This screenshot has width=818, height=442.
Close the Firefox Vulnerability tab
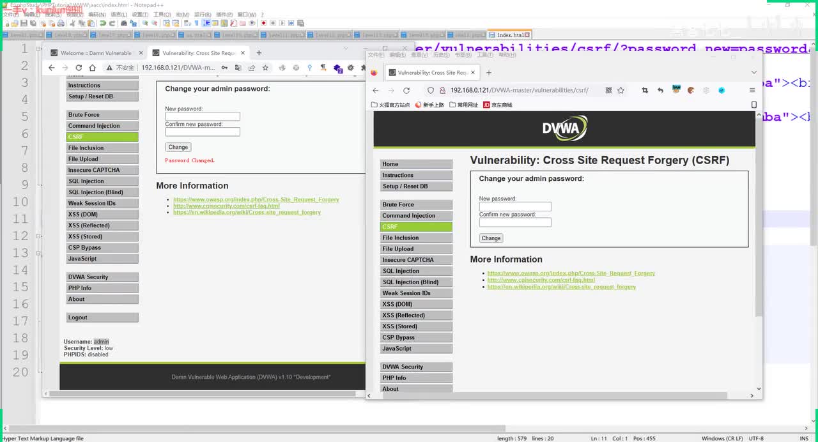click(x=474, y=73)
